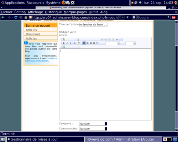Click inside the article text area
178x142 pixels.
[x=105, y=84]
